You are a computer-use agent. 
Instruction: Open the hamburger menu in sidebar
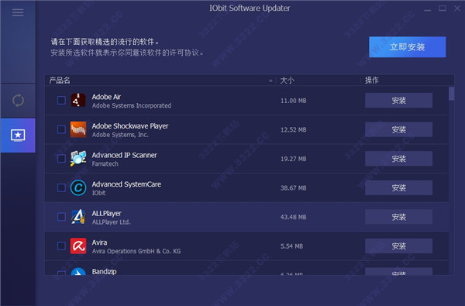pos(18,12)
